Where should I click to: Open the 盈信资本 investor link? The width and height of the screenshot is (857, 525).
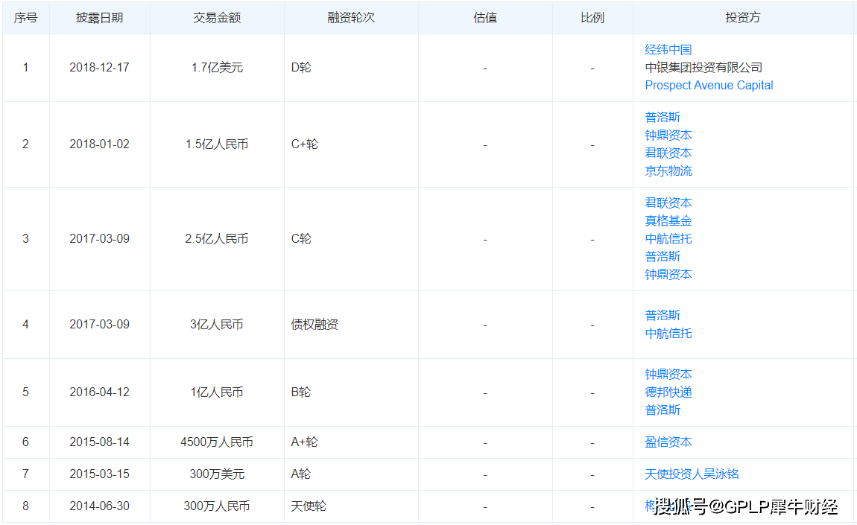point(668,442)
